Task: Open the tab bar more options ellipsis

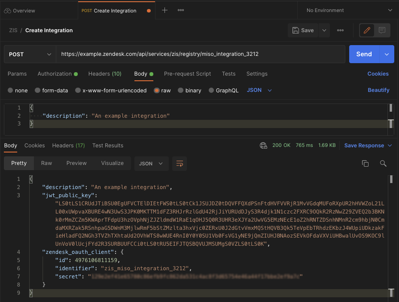Action: 181,10
